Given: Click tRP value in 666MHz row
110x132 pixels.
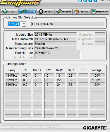Looking at the screenshot, I should pyautogui.click(x=49, y=84).
